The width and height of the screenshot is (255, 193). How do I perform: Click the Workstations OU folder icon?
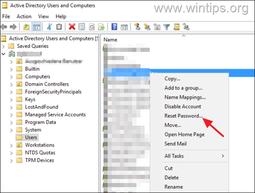[19, 145]
